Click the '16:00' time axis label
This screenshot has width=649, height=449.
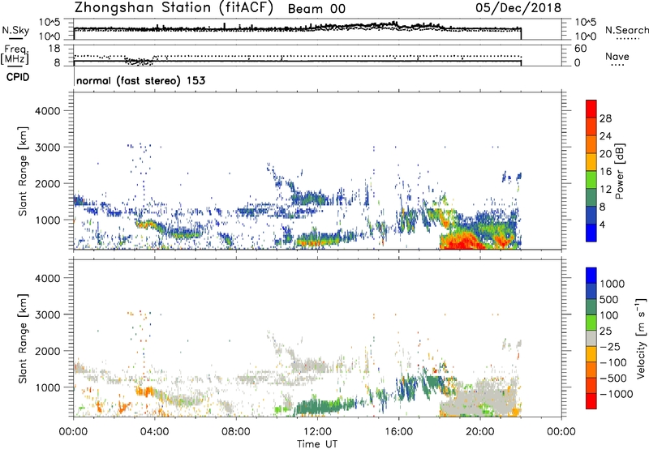coord(398,432)
